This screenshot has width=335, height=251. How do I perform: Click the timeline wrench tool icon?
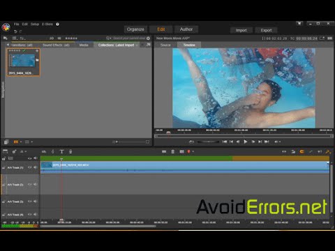click(x=328, y=152)
